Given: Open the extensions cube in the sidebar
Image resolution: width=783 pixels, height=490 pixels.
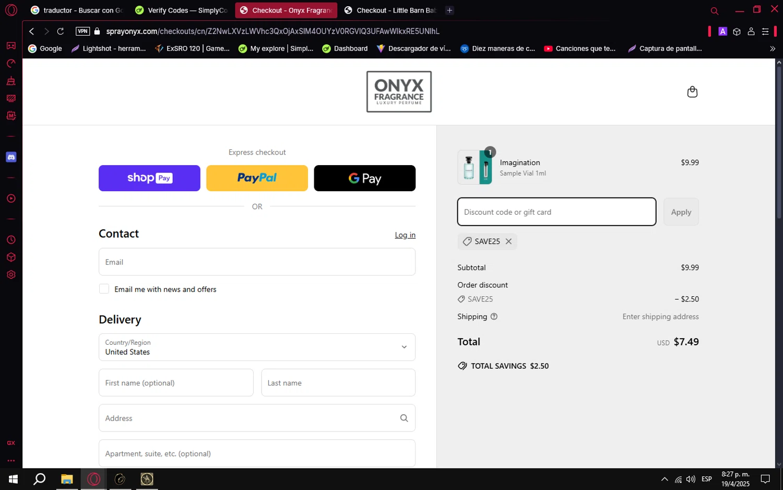Looking at the screenshot, I should (x=11, y=258).
